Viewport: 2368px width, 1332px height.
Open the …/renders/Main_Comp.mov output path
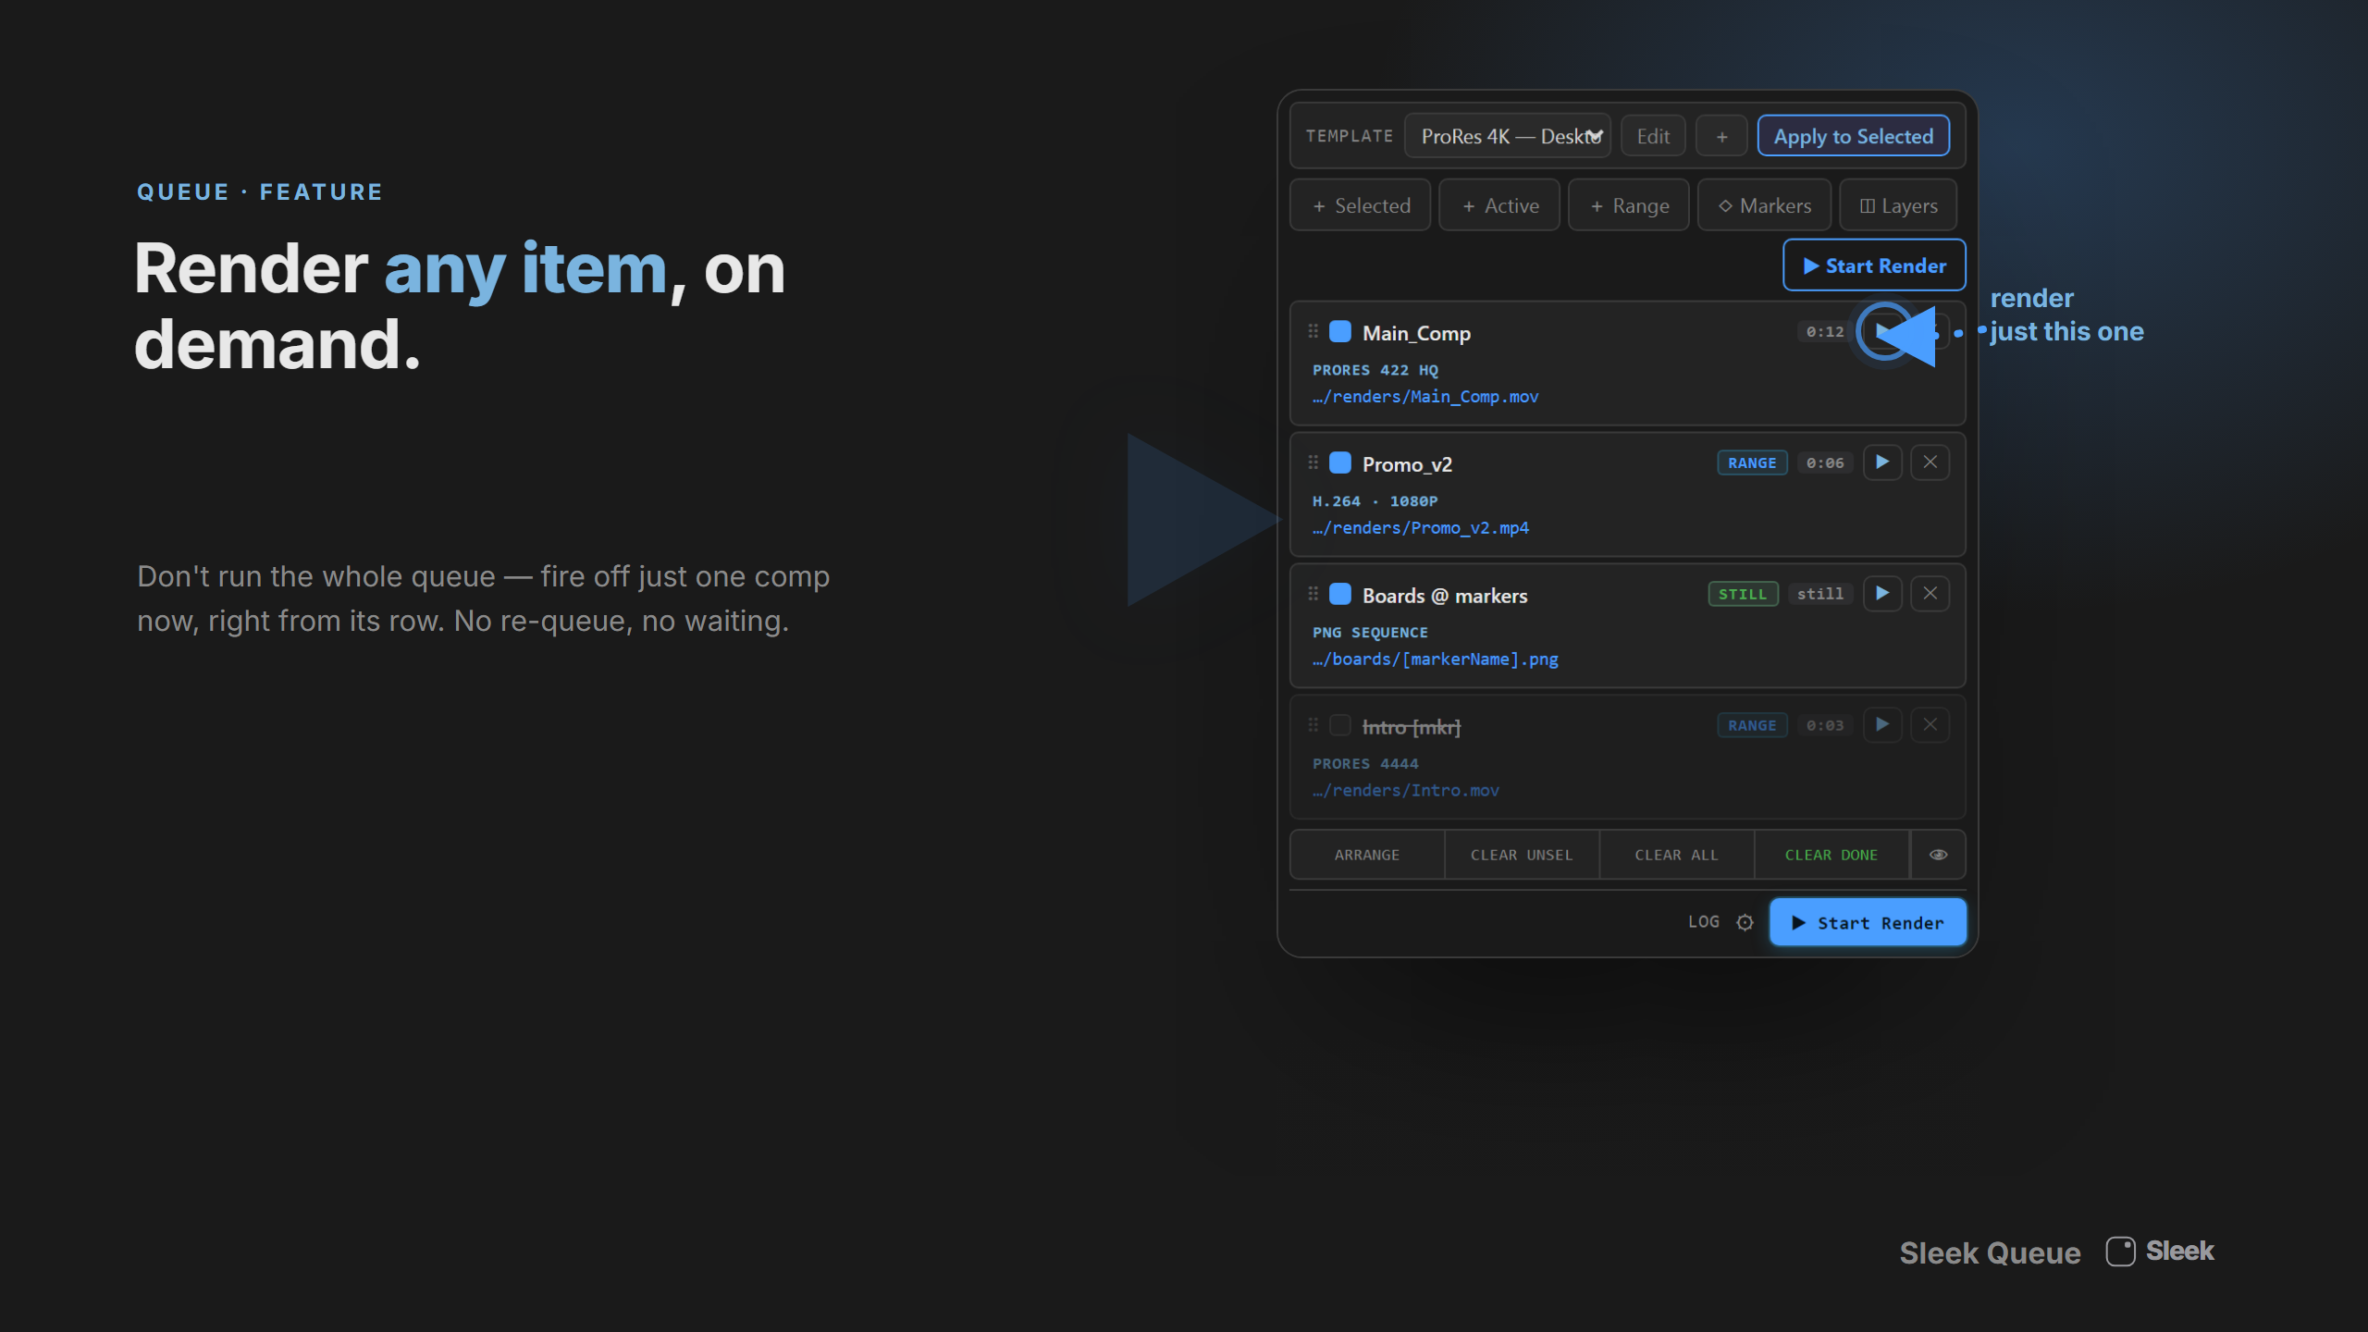(1425, 397)
